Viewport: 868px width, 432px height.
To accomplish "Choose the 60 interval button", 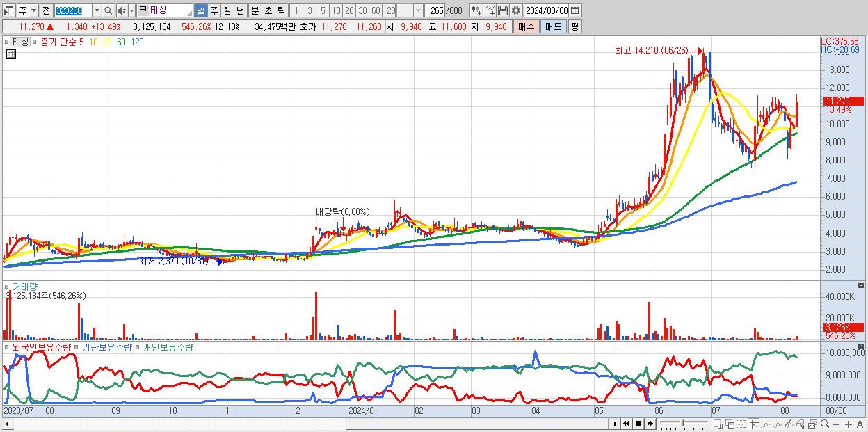I will pyautogui.click(x=376, y=10).
